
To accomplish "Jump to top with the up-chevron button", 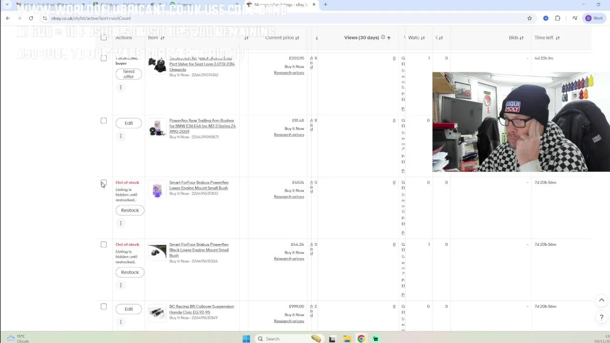I will click(x=601, y=300).
